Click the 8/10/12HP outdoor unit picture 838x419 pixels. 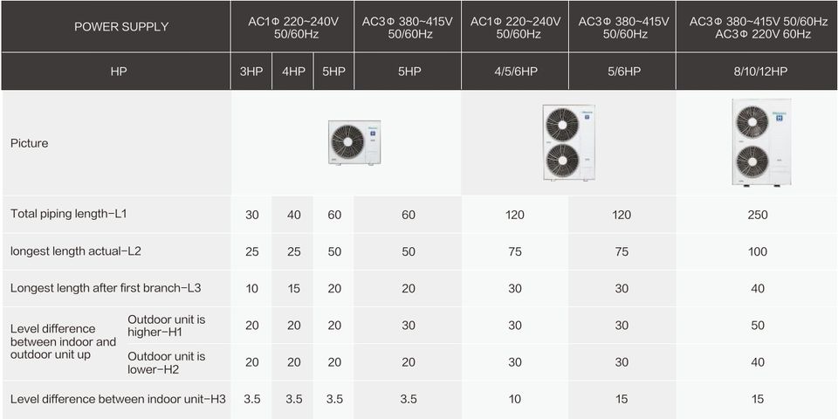(x=761, y=142)
